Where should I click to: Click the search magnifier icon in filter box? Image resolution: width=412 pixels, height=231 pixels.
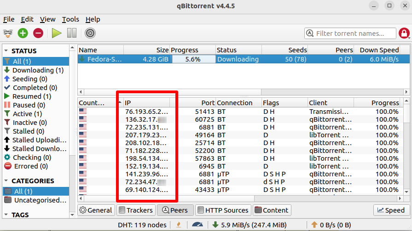pyautogui.click(x=310, y=34)
